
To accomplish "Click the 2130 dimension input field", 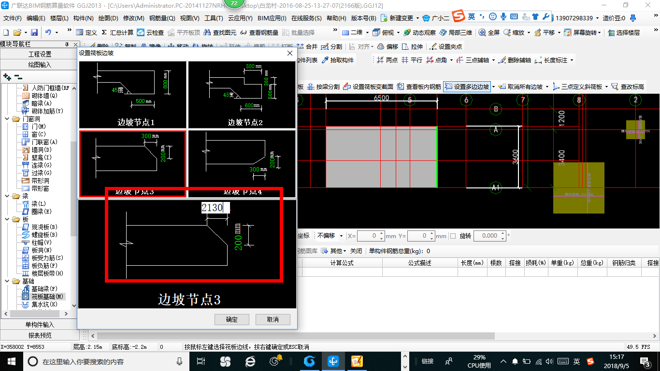I will point(215,208).
